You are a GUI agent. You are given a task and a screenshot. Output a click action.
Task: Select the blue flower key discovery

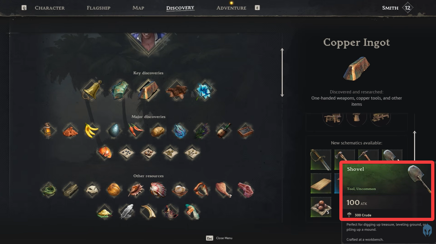205,90
